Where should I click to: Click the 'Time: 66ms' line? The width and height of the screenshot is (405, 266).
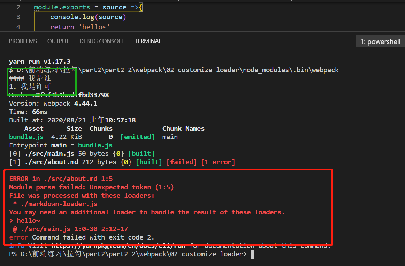(28, 112)
